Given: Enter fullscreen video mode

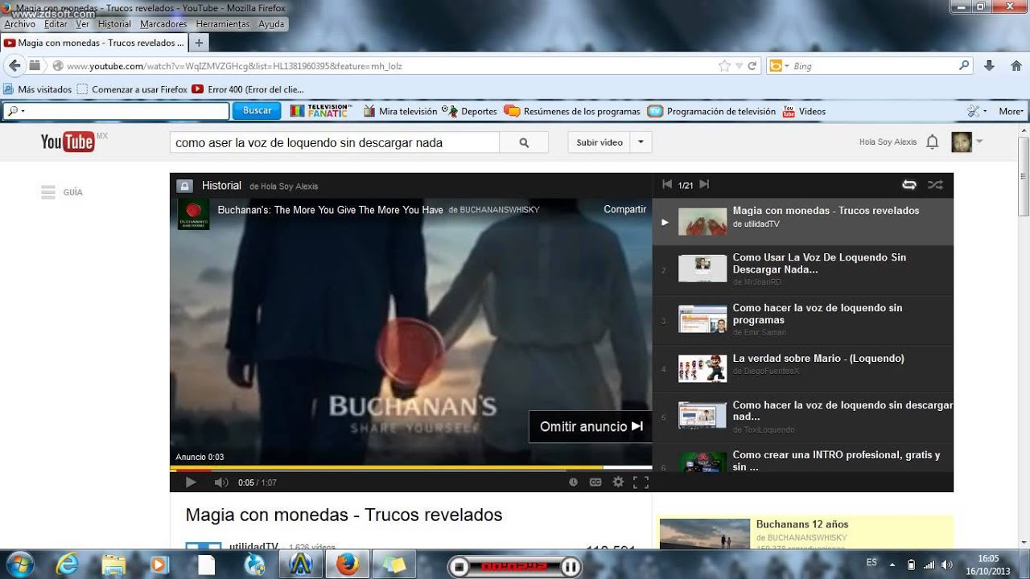Looking at the screenshot, I should (x=641, y=482).
